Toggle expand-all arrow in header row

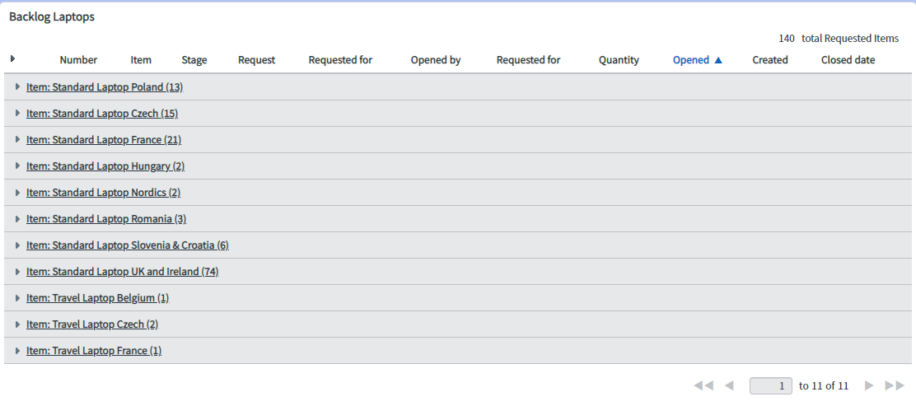12,58
